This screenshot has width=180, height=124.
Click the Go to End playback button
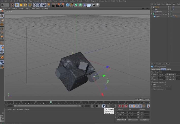115,106
